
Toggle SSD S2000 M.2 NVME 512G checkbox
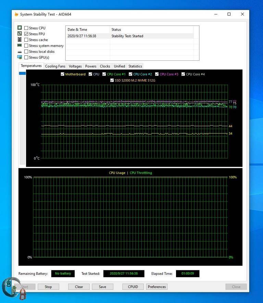click(112, 80)
